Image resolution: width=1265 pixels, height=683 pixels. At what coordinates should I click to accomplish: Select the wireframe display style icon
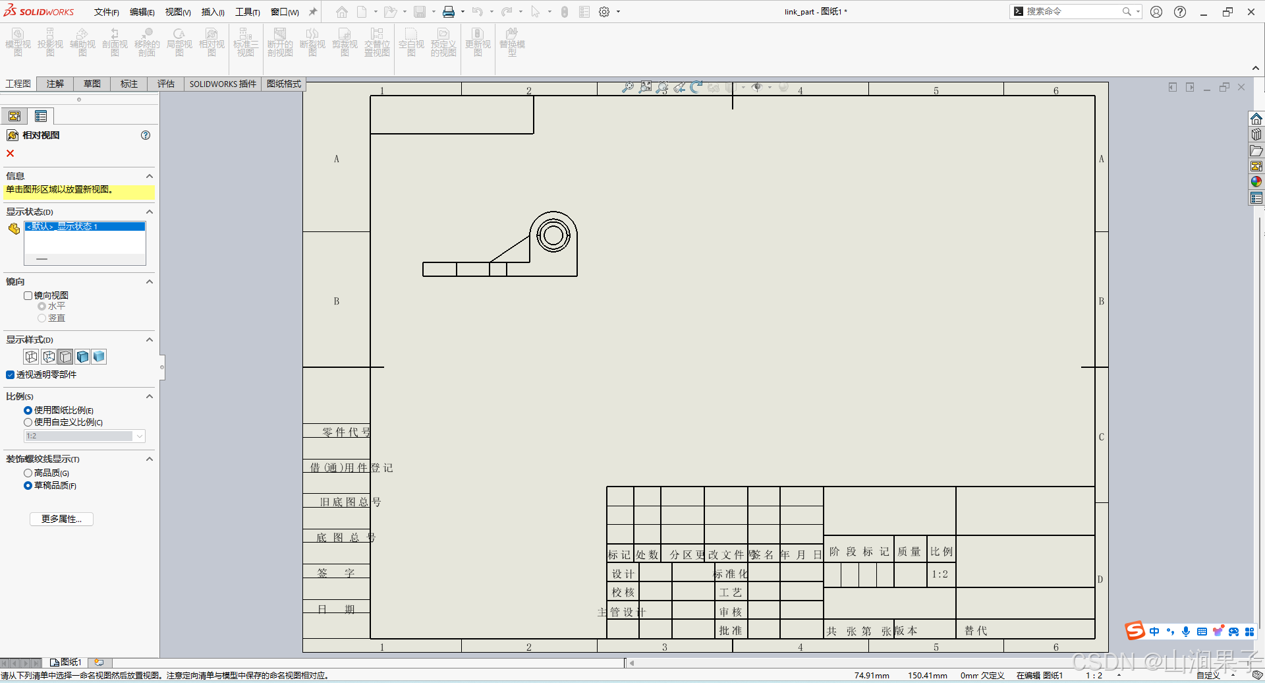tap(31, 357)
